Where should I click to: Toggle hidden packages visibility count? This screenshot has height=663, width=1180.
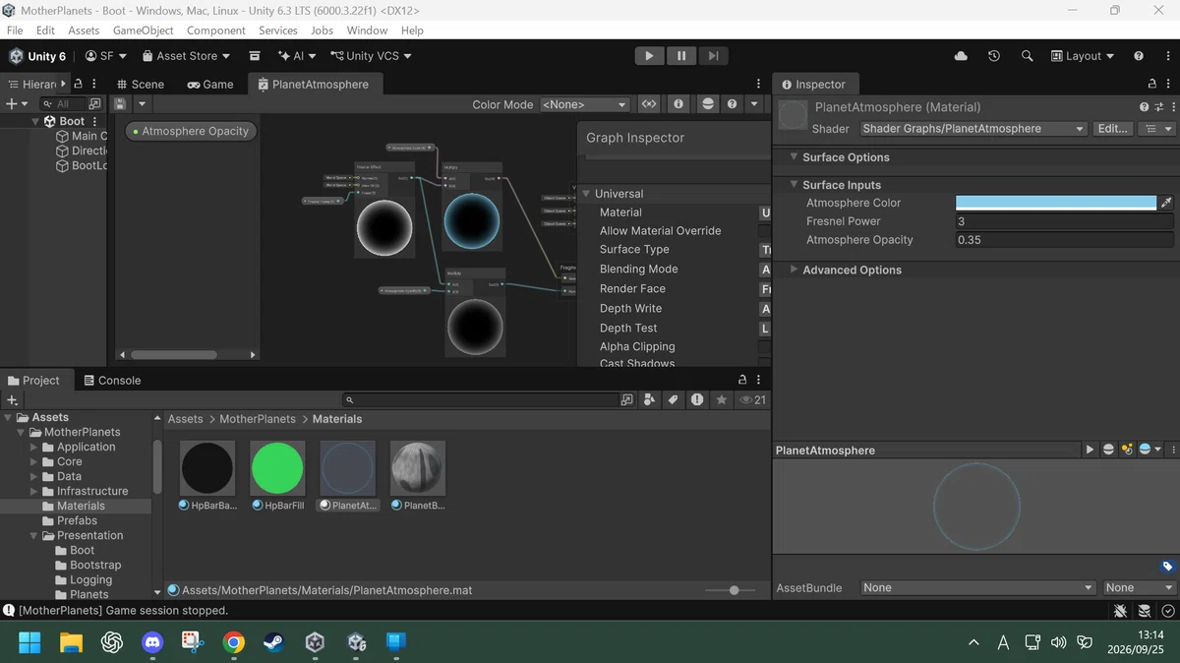pyautogui.click(x=753, y=399)
